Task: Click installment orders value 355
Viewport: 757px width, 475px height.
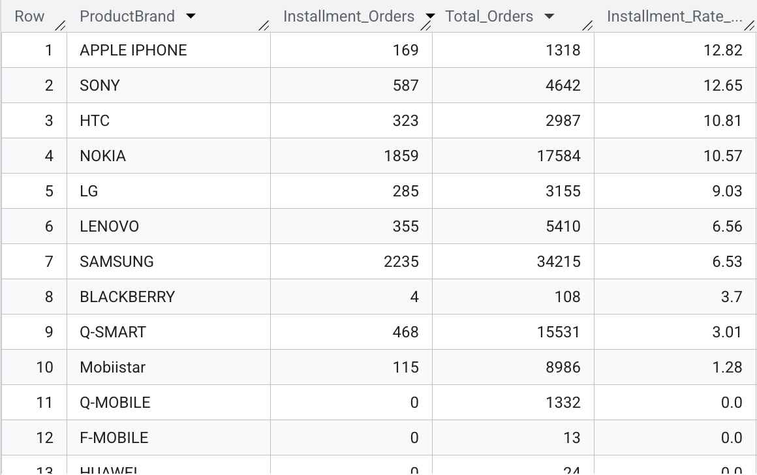Action: coord(405,226)
